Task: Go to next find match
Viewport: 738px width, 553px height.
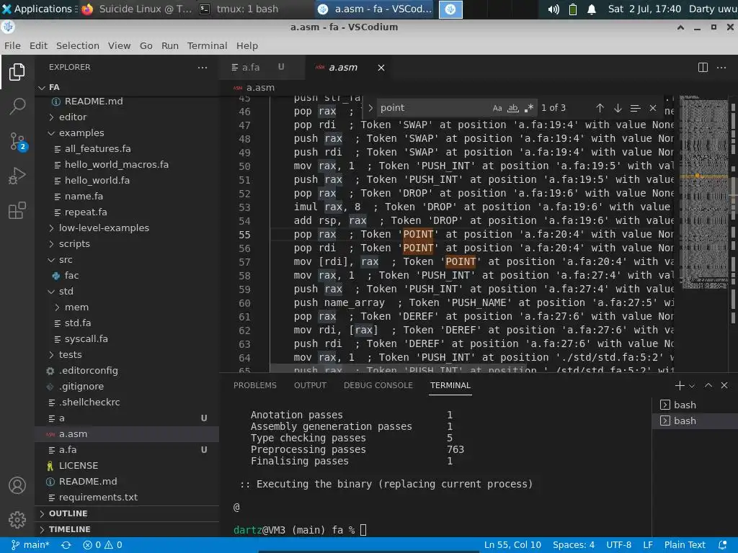Action: tap(618, 108)
